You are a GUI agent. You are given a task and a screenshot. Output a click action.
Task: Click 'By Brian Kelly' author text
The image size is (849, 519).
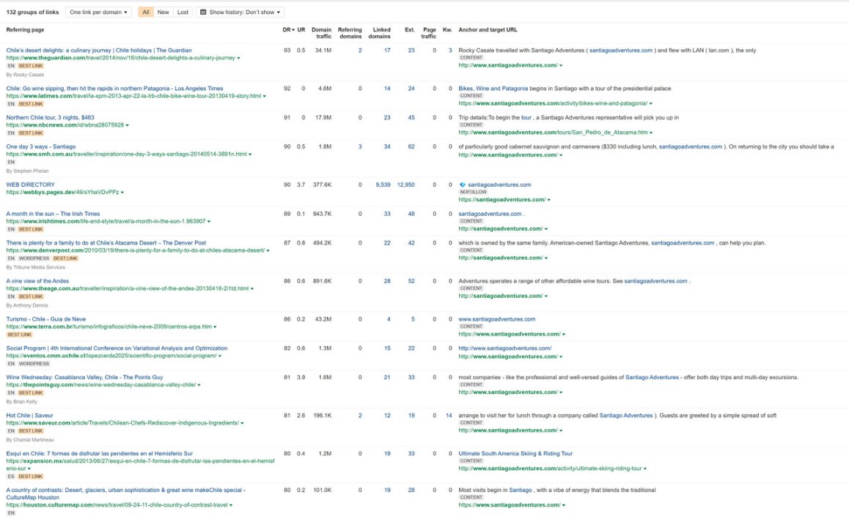[22, 402]
